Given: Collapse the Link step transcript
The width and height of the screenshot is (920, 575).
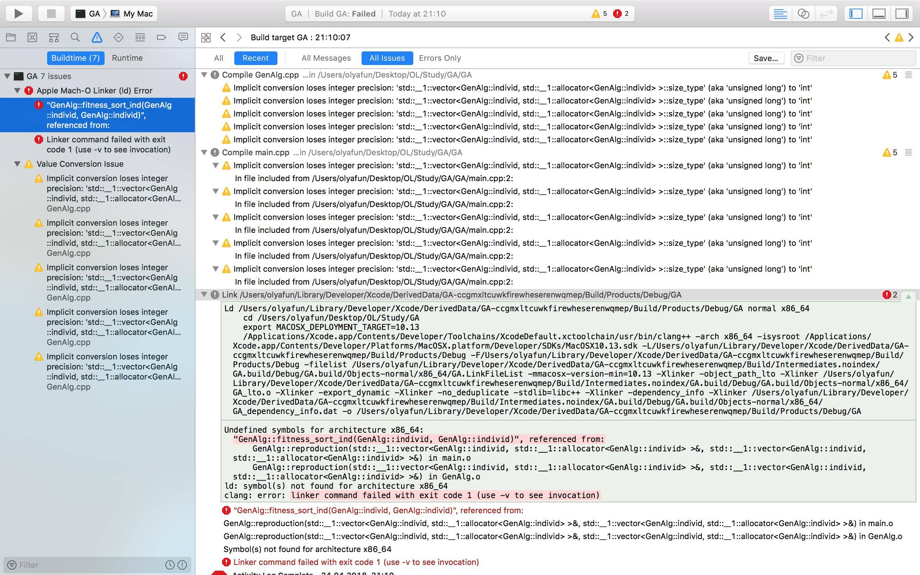Looking at the screenshot, I should pos(908,296).
